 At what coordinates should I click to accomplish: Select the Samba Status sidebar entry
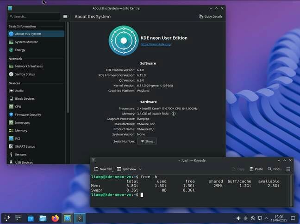click(x=36, y=74)
